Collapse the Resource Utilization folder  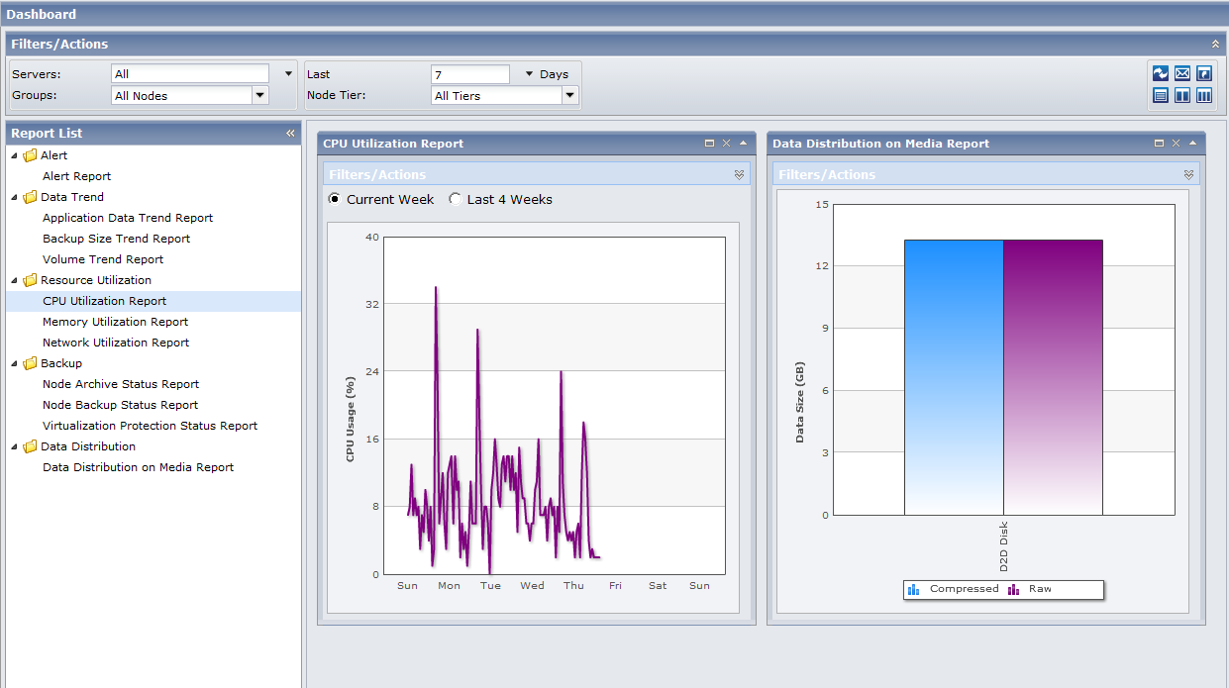pos(15,280)
